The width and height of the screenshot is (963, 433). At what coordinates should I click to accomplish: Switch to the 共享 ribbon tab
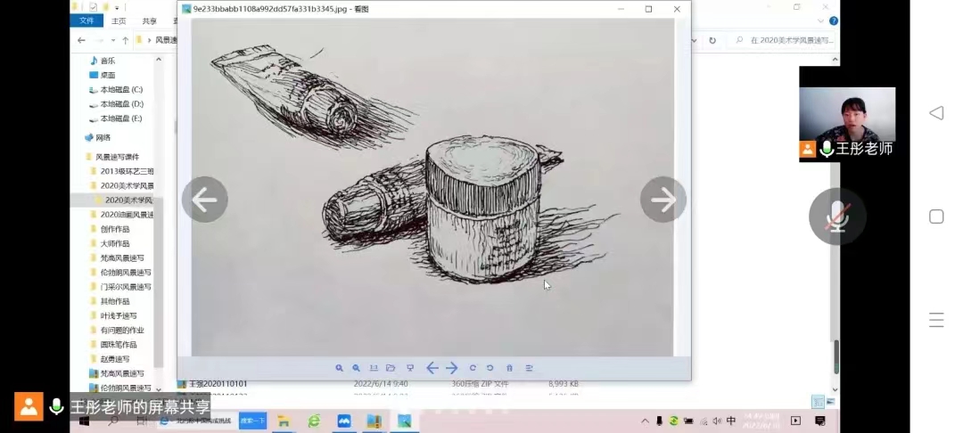coord(149,20)
